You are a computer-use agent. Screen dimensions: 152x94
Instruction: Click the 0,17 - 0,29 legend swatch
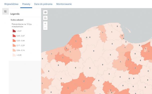click(14, 45)
